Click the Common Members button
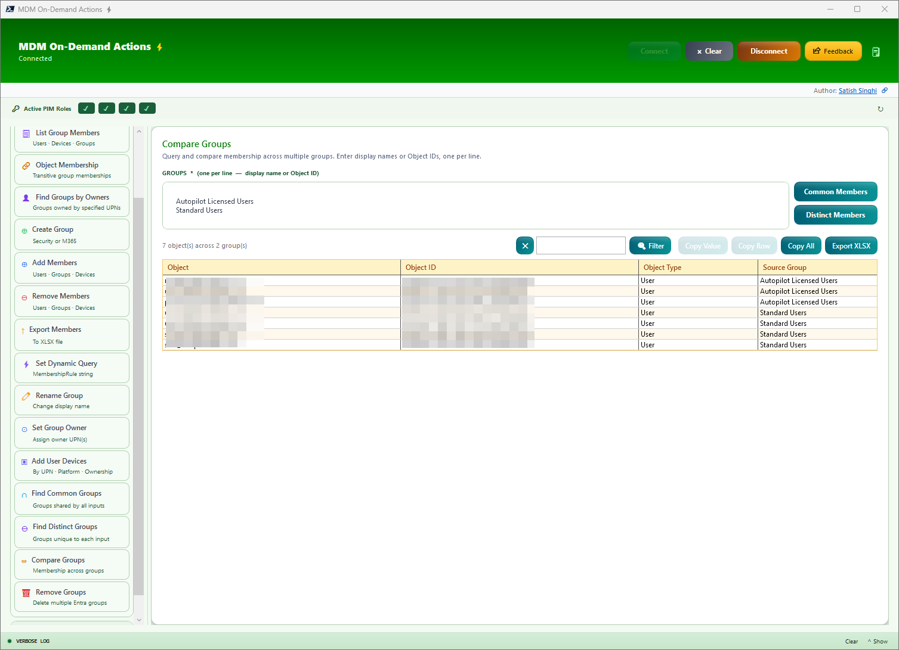 click(835, 191)
